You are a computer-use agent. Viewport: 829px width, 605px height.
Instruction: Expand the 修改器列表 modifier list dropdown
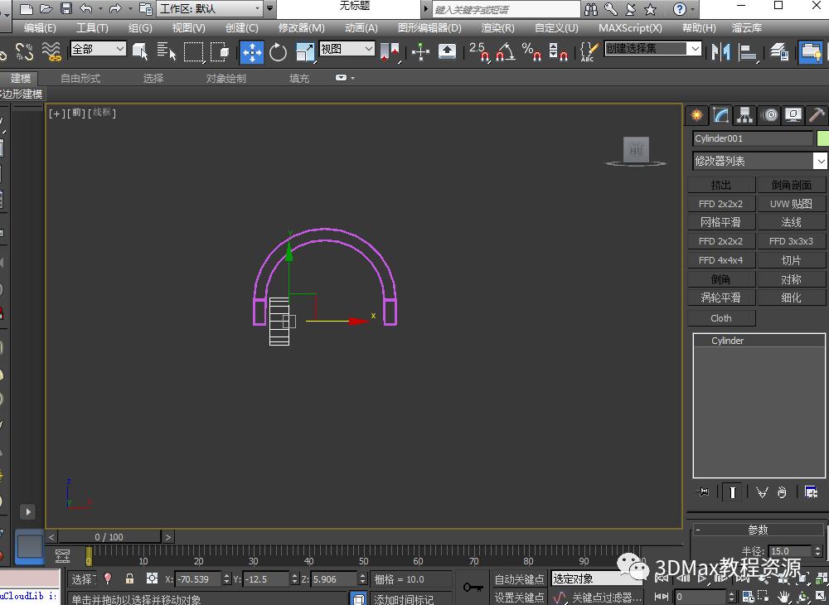coord(760,161)
